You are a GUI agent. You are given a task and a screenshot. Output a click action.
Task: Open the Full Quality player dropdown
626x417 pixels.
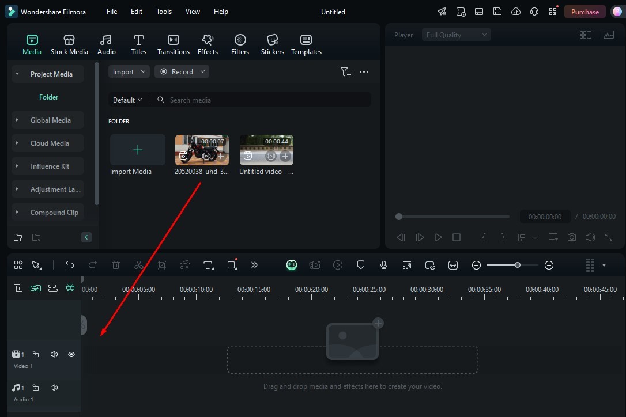click(x=456, y=35)
